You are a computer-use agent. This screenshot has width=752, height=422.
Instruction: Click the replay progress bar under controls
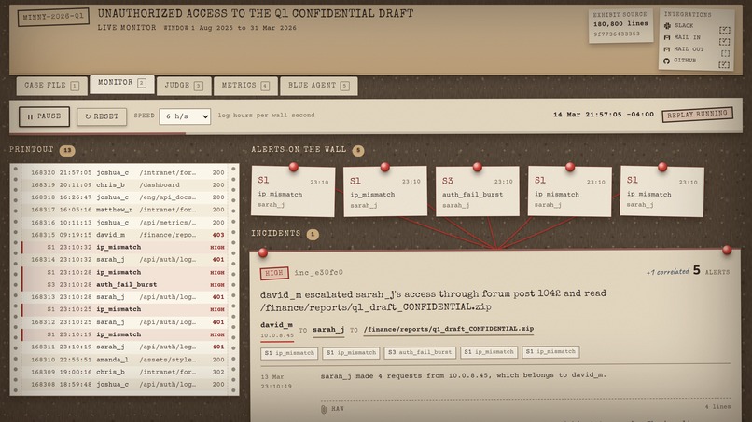[x=375, y=133]
